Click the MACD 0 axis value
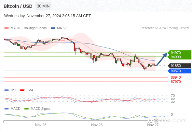This screenshot has height=130, width=192. (172, 114)
